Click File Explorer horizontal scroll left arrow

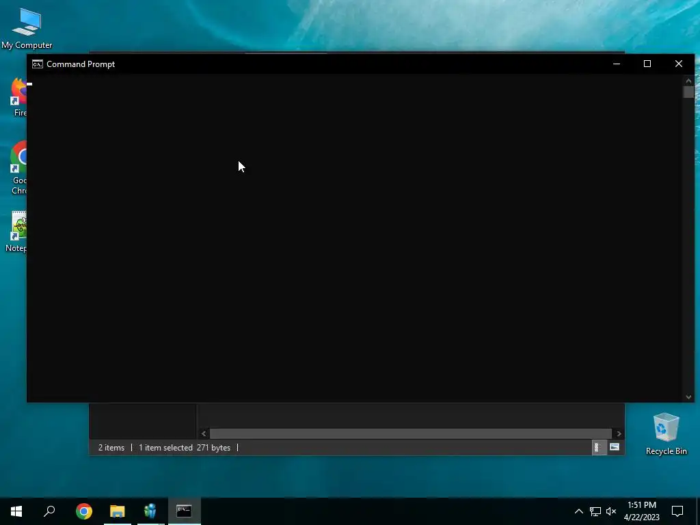click(x=204, y=433)
